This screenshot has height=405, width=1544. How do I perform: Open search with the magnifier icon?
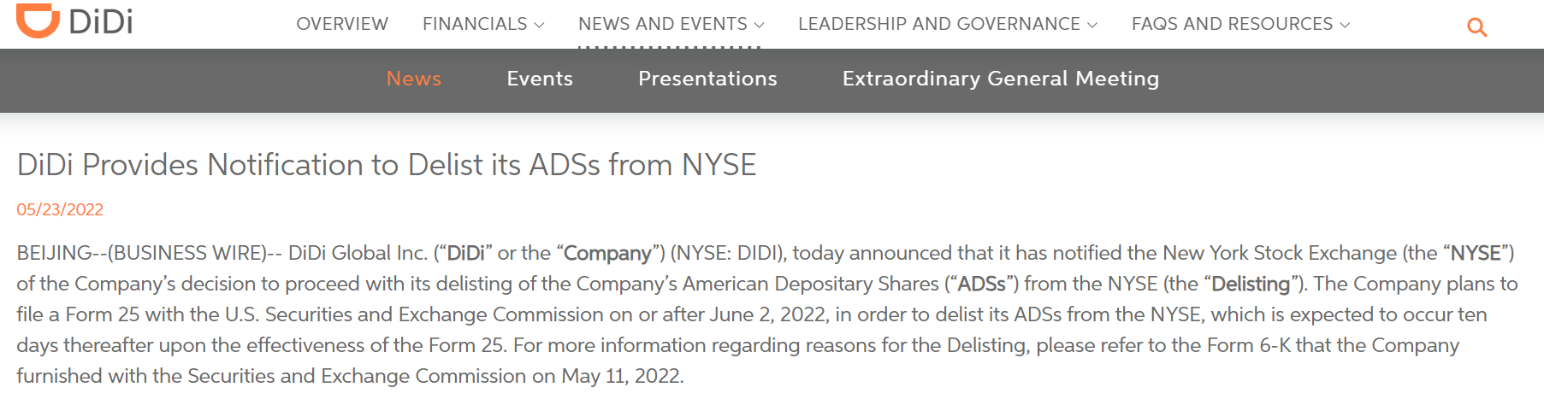[1476, 27]
